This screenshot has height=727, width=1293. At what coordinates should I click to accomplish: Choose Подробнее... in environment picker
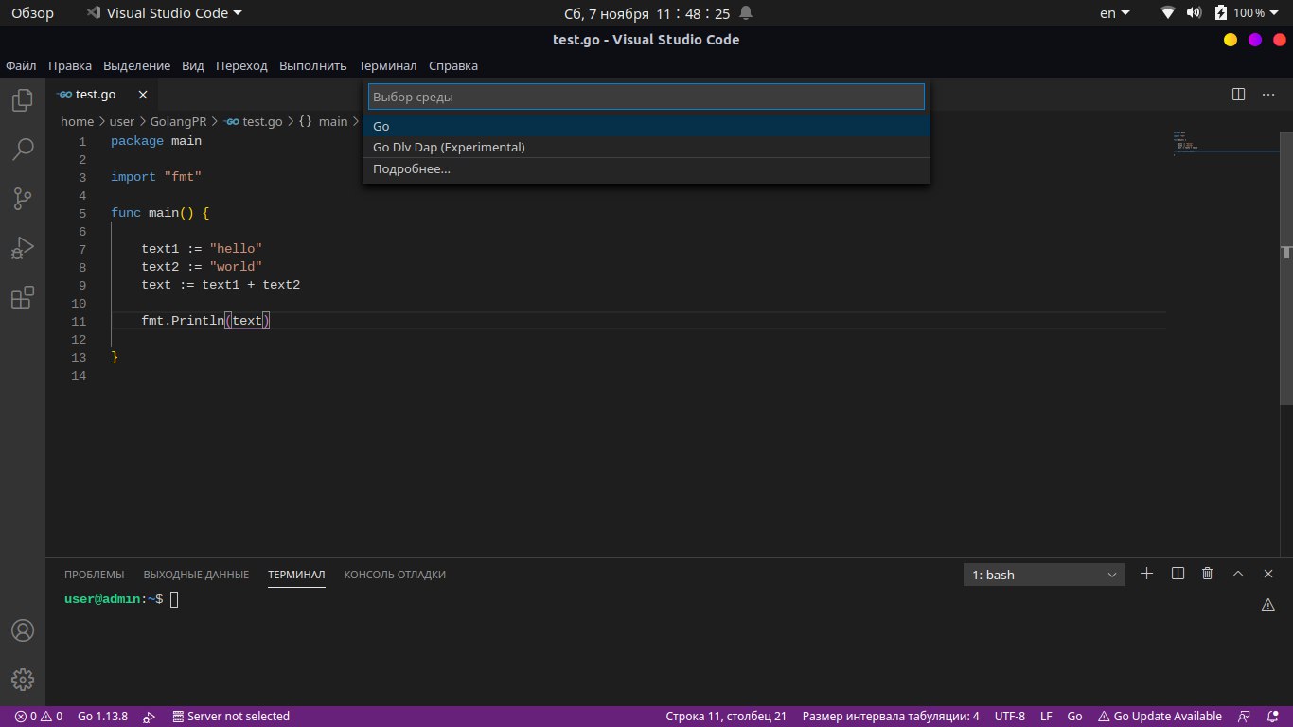pos(646,168)
